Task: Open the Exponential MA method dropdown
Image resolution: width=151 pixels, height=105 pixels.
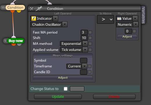Action: [85, 44]
